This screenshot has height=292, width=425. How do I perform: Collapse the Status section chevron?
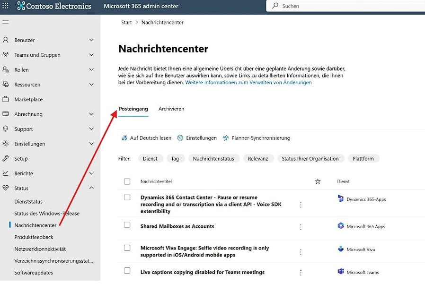click(92, 188)
